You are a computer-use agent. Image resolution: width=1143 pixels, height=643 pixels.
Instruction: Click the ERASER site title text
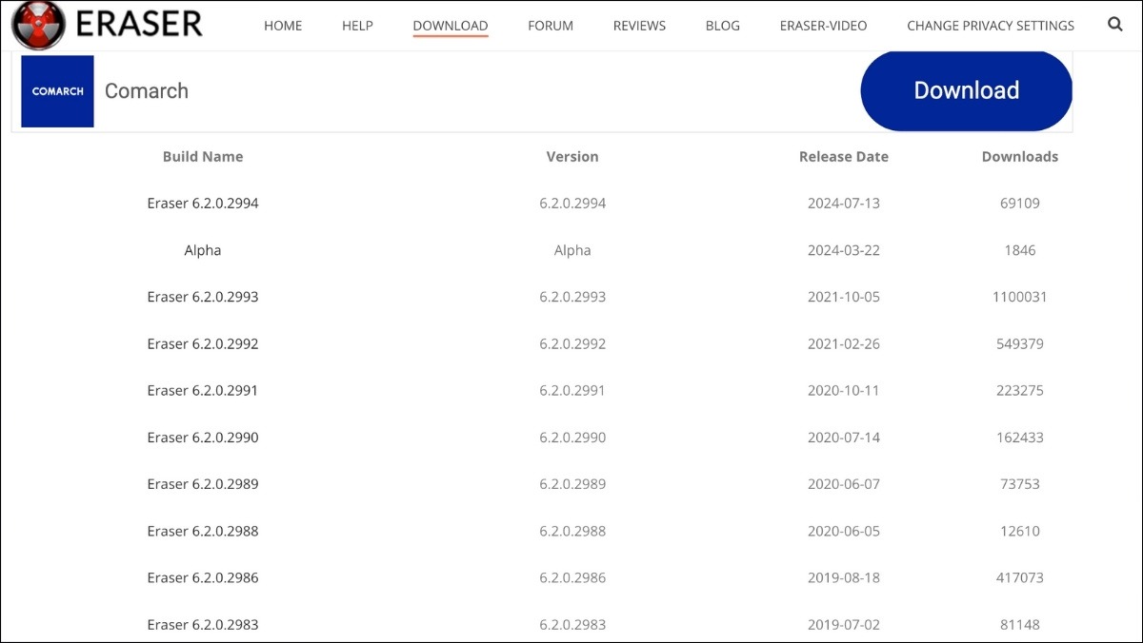click(139, 24)
